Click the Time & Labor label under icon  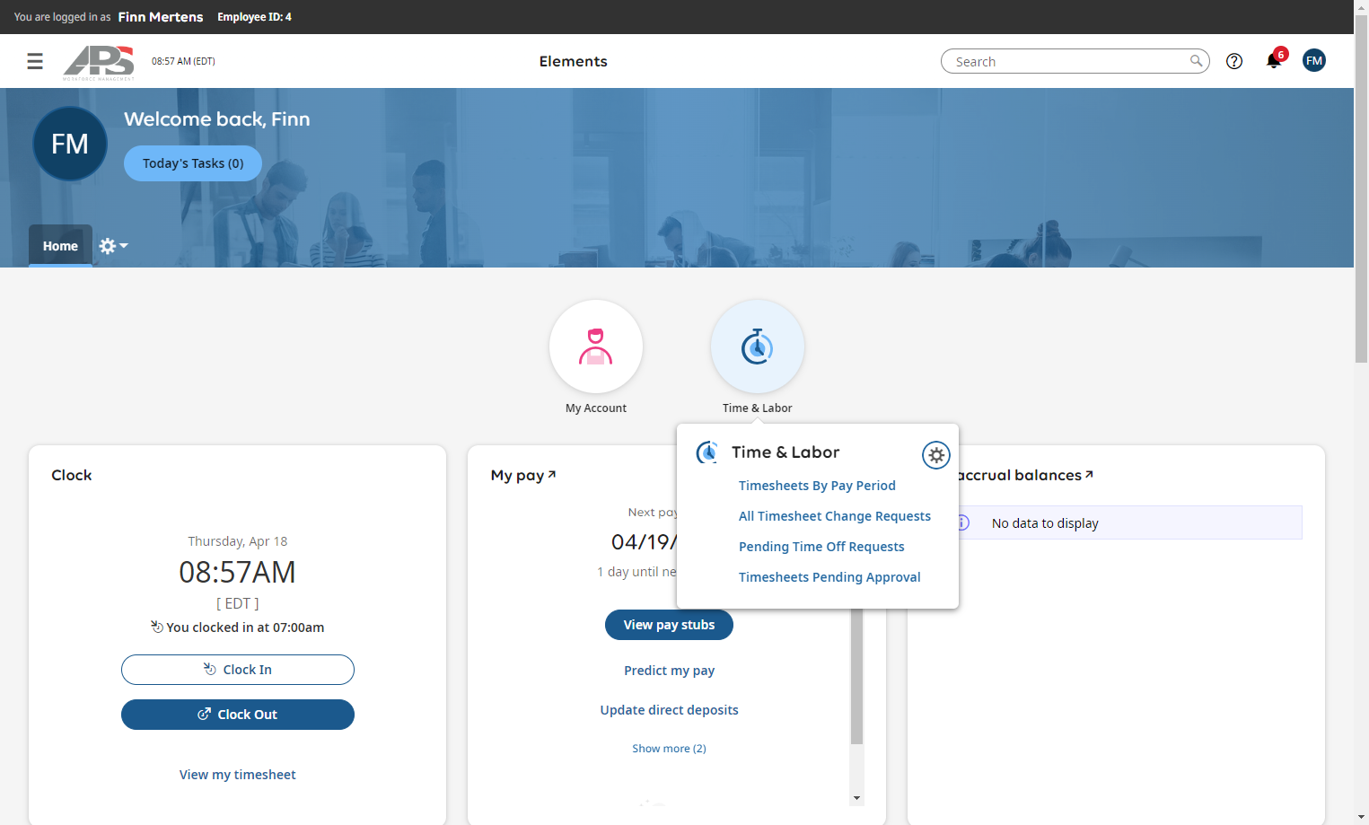(x=758, y=408)
